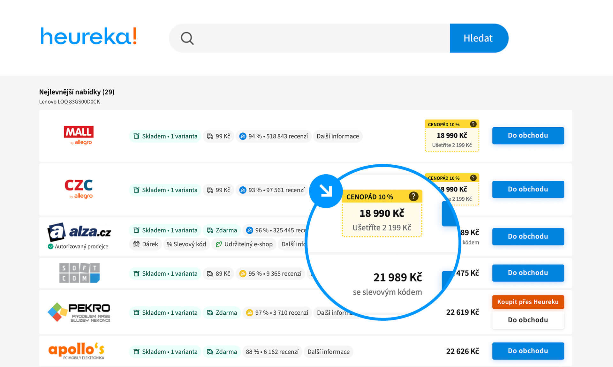The image size is (613, 367).
Task: Click Udržitelný e-shop leaf tag
Action: pyautogui.click(x=244, y=244)
